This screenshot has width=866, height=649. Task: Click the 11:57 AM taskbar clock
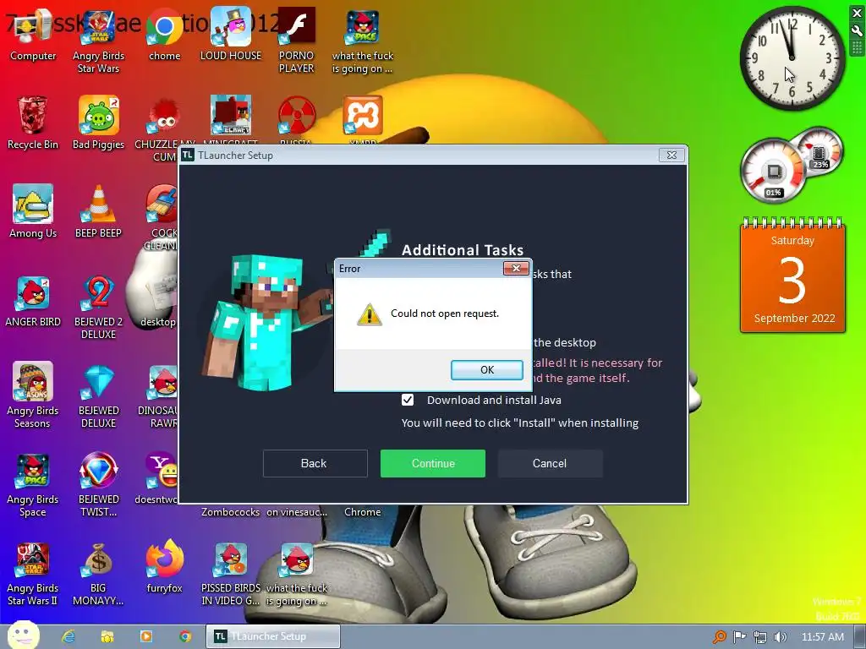(822, 637)
